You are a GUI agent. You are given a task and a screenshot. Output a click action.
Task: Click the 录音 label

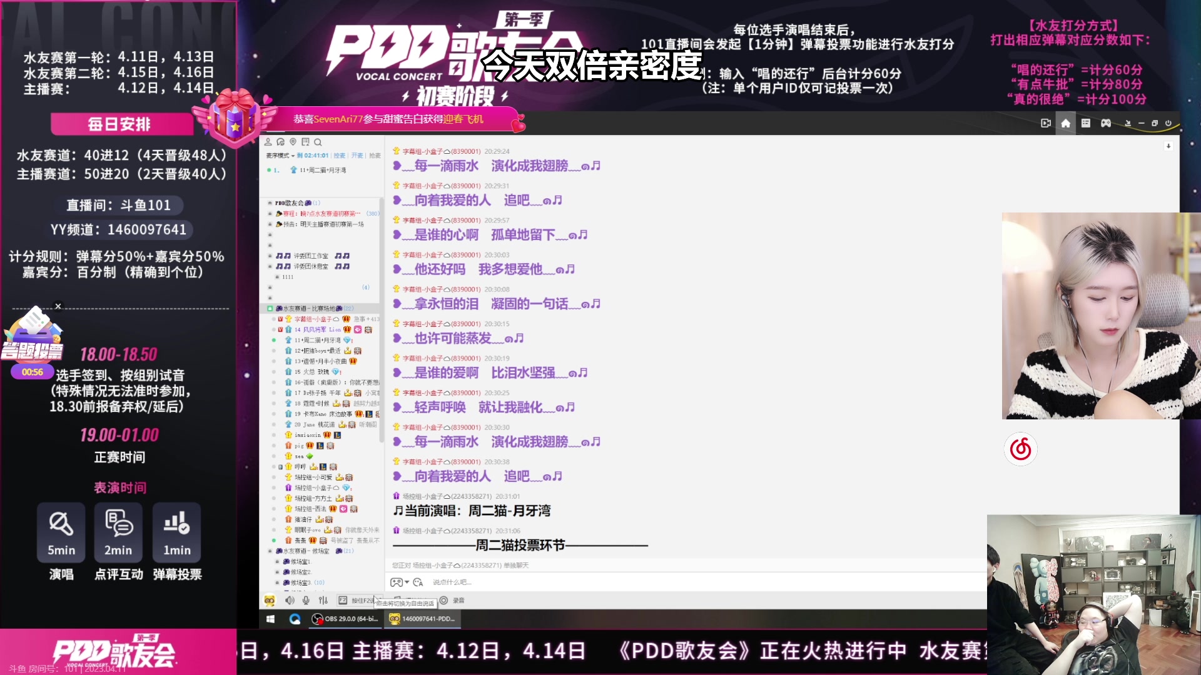point(459,601)
